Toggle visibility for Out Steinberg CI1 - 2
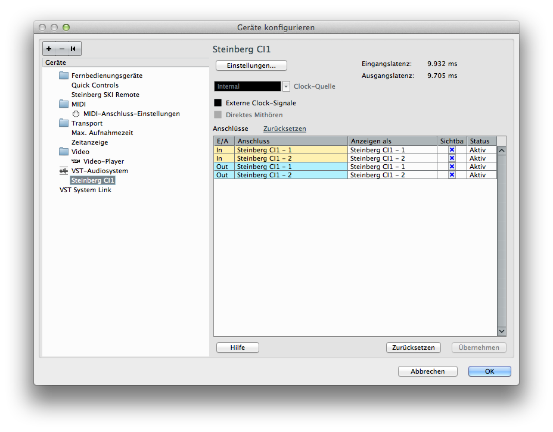This screenshot has height=432, width=553. (x=452, y=175)
